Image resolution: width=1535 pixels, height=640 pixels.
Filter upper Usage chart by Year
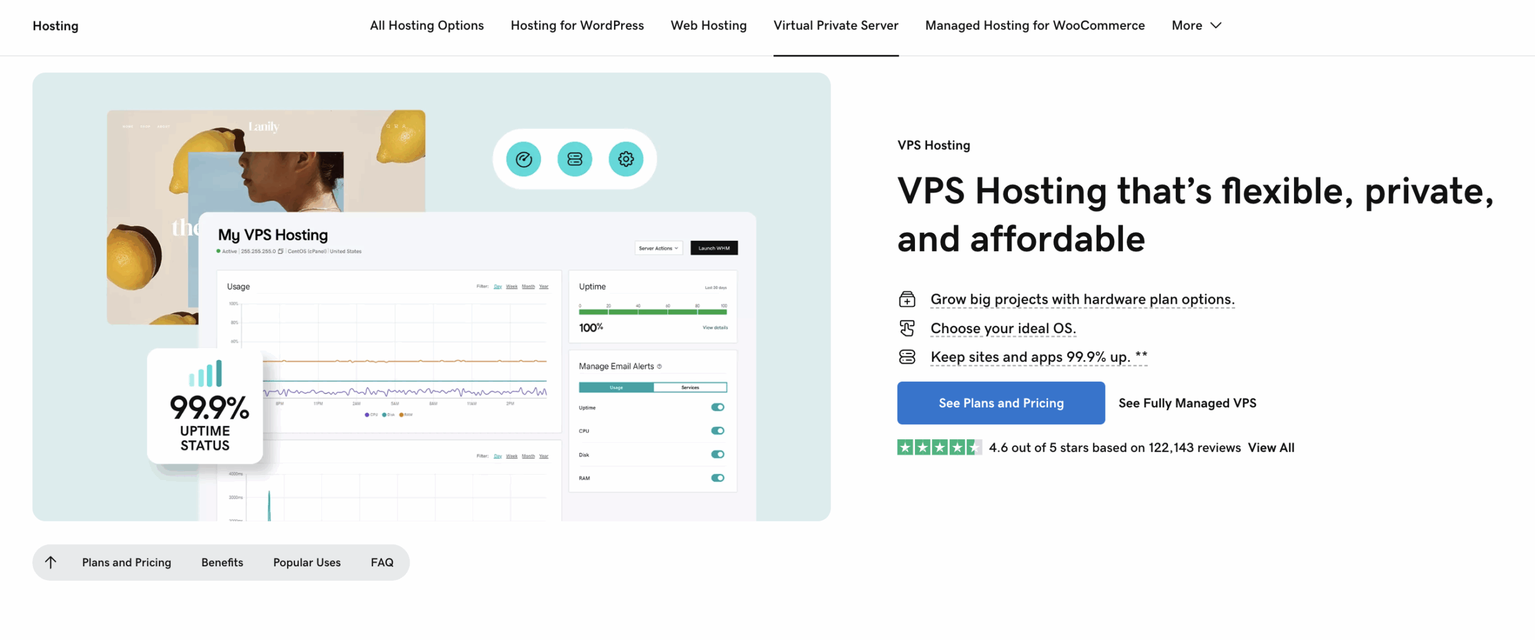pyautogui.click(x=543, y=286)
